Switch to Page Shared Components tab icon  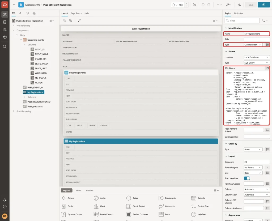point(34,13)
